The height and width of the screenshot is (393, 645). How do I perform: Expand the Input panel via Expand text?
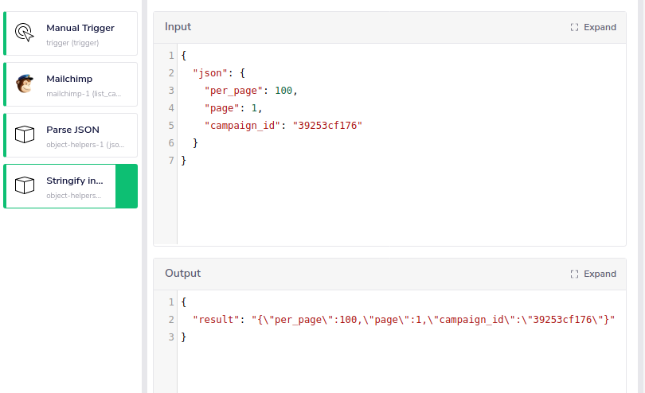(x=600, y=27)
